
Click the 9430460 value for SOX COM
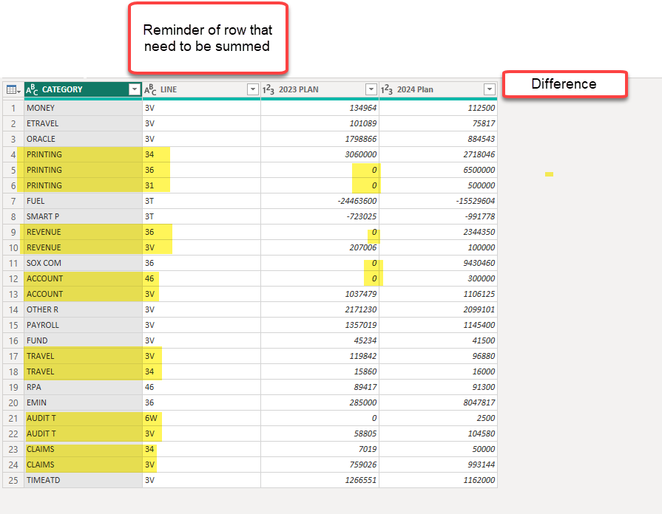[438, 263]
